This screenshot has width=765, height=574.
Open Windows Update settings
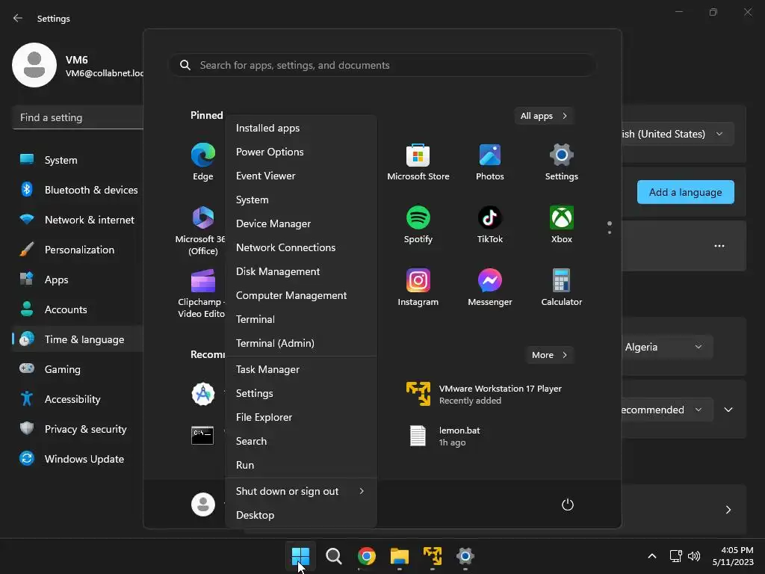click(x=78, y=460)
